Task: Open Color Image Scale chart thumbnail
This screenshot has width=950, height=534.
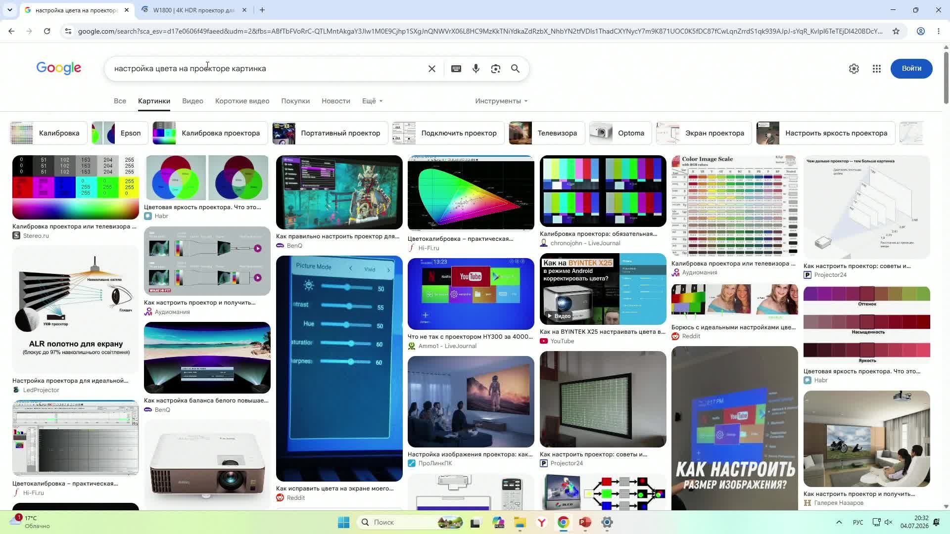Action: (x=735, y=206)
